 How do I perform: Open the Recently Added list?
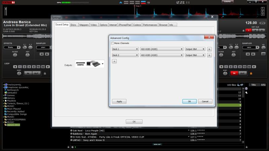[15, 111]
